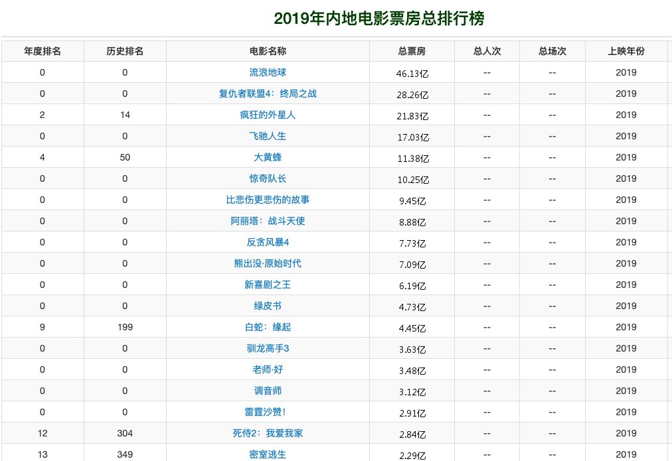Open the 熊出没·原始时代 link

267,263
